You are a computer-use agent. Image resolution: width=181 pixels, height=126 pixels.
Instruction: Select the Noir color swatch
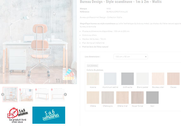[153, 98]
